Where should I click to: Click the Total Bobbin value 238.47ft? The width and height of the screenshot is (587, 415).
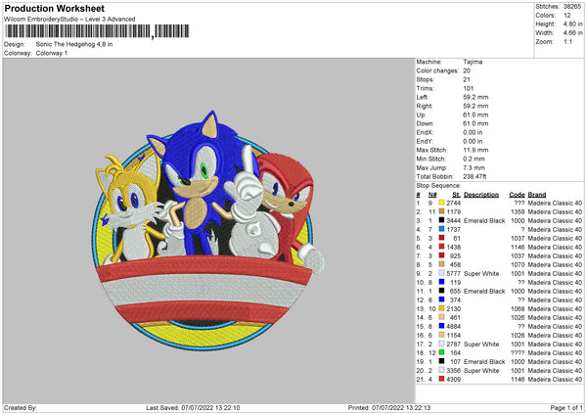474,176
